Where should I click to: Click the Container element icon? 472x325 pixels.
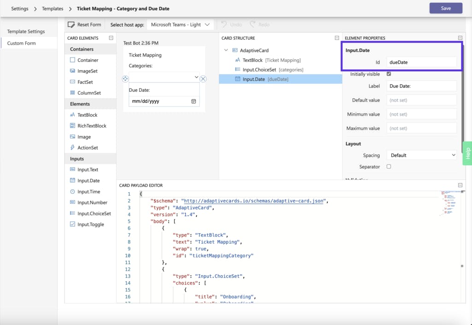[x=73, y=60]
